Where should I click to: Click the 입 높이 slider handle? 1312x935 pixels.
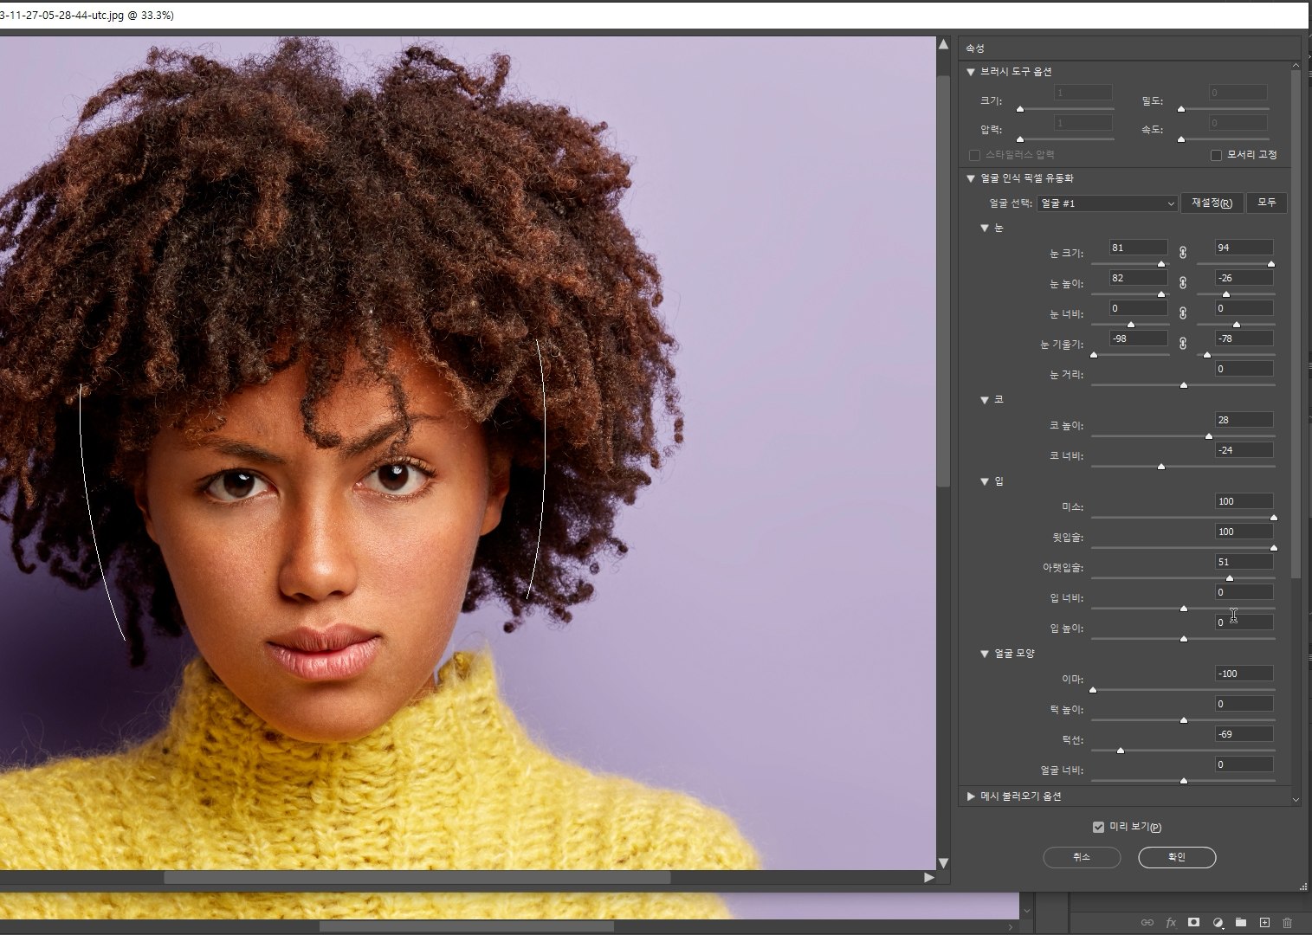[x=1184, y=639]
